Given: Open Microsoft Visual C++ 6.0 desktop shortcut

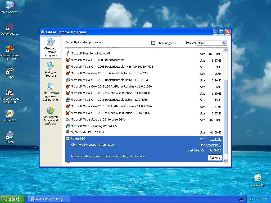Looking at the screenshot, I should (x=10, y=53).
